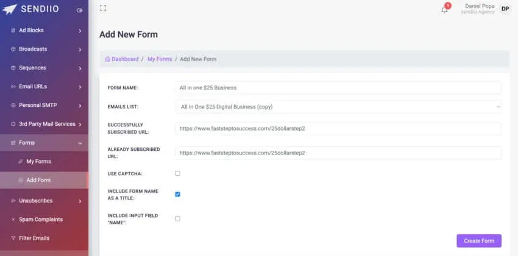The width and height of the screenshot is (518, 256).
Task: Open the Emails List dropdown
Action: (x=338, y=107)
